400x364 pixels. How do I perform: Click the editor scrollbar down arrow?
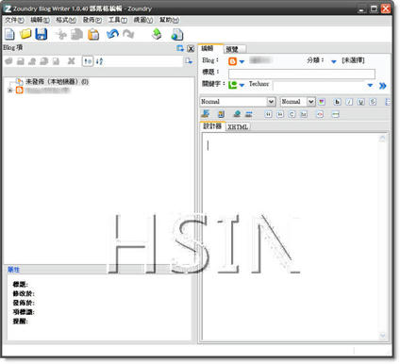click(382, 336)
